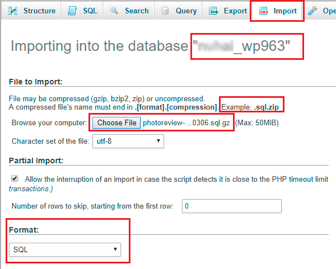
Task: Click the Export tab's arrow icon
Action: point(213,11)
